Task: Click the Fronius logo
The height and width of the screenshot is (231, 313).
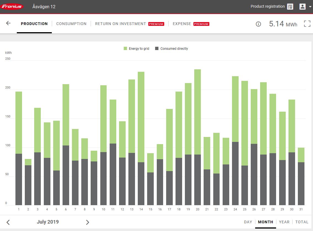Action: pyautogui.click(x=12, y=7)
